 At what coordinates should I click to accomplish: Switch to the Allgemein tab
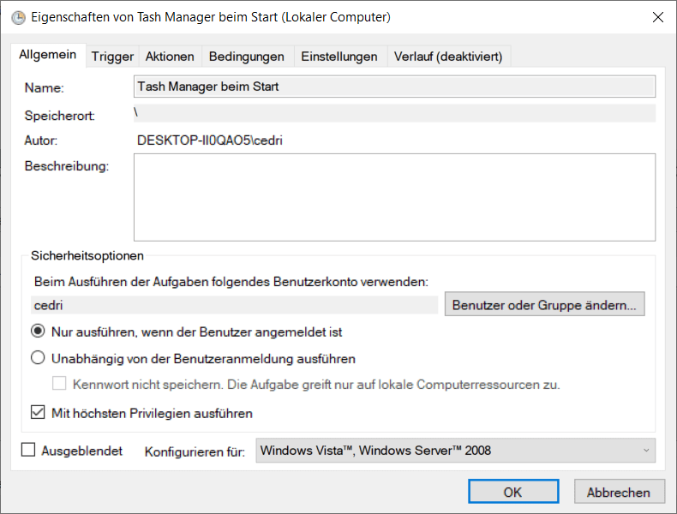pos(48,56)
